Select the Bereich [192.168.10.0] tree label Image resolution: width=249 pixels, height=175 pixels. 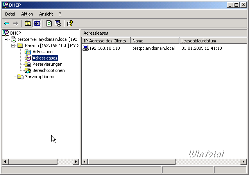point(52,45)
